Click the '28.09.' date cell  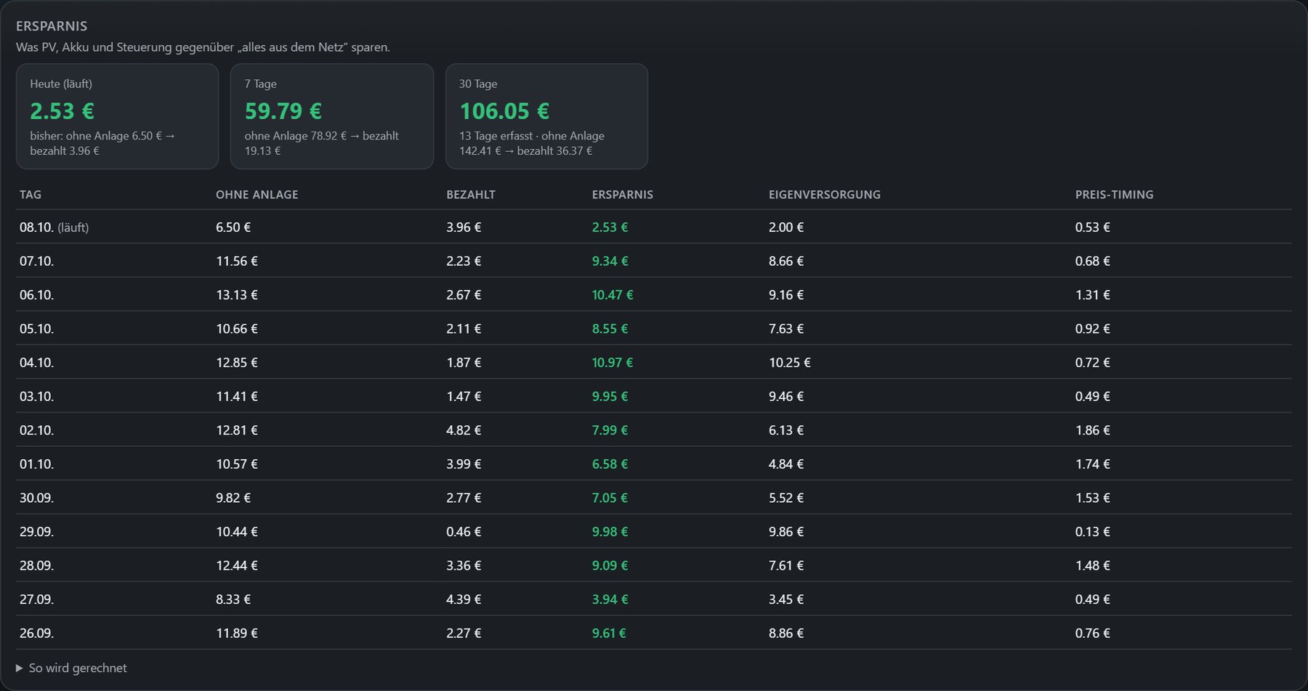[37, 565]
